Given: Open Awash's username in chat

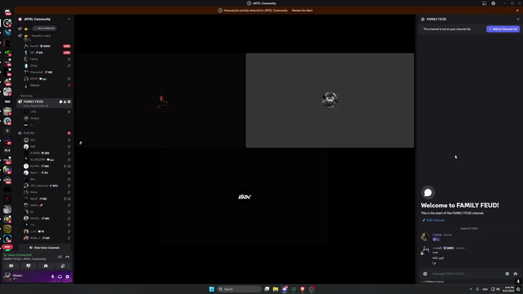Looking at the screenshot, I should [437, 248].
